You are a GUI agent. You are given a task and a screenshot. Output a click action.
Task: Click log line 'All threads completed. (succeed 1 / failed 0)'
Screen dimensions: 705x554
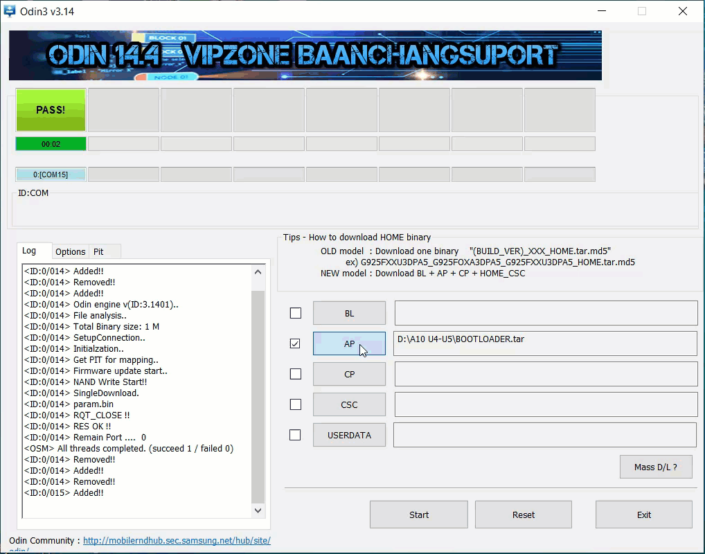point(129,448)
